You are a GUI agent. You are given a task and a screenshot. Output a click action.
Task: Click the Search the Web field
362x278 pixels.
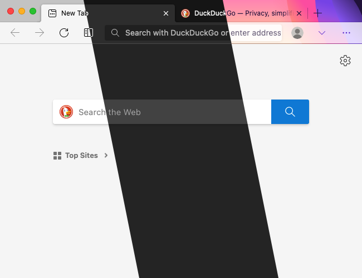[x=162, y=112]
